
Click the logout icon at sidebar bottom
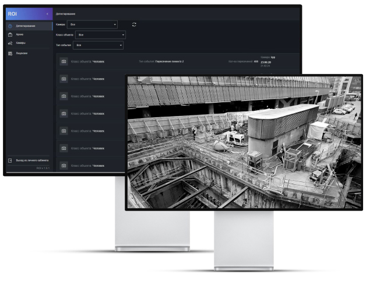coord(10,160)
